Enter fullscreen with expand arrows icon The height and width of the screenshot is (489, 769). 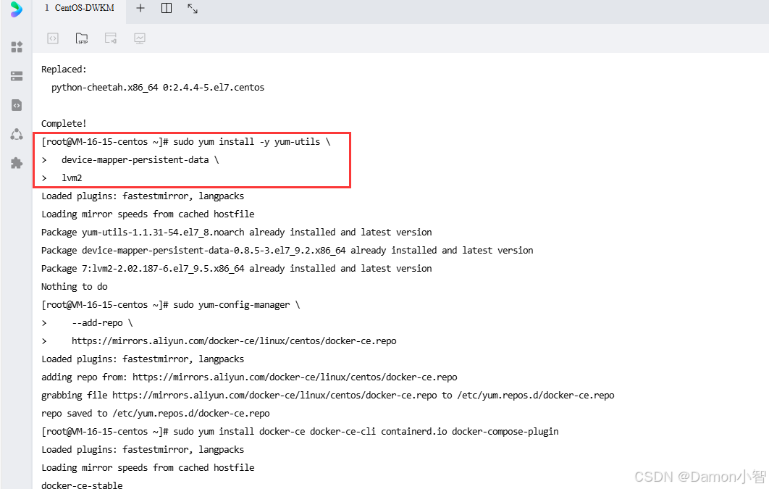pyautogui.click(x=193, y=9)
